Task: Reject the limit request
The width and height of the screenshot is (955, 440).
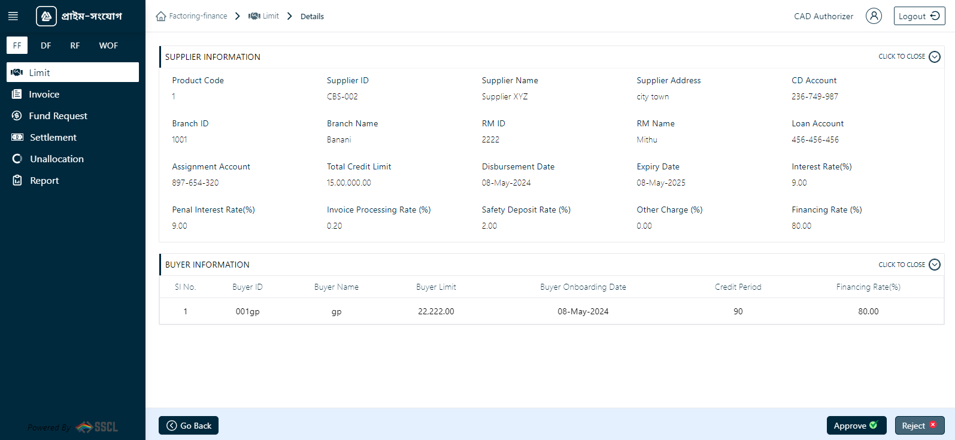Action: pos(920,426)
